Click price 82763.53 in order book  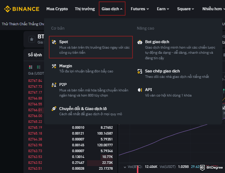click(x=35, y=157)
